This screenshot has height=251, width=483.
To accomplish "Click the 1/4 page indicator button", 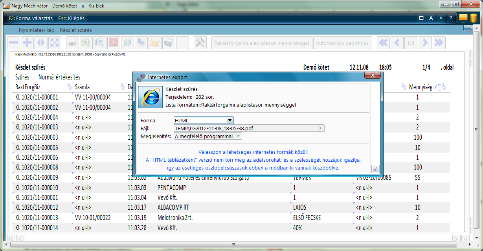I will tap(411, 43).
